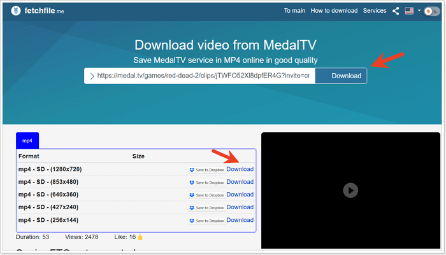Save 427x240 video to Dropbox
This screenshot has width=446, height=255.
tap(207, 208)
